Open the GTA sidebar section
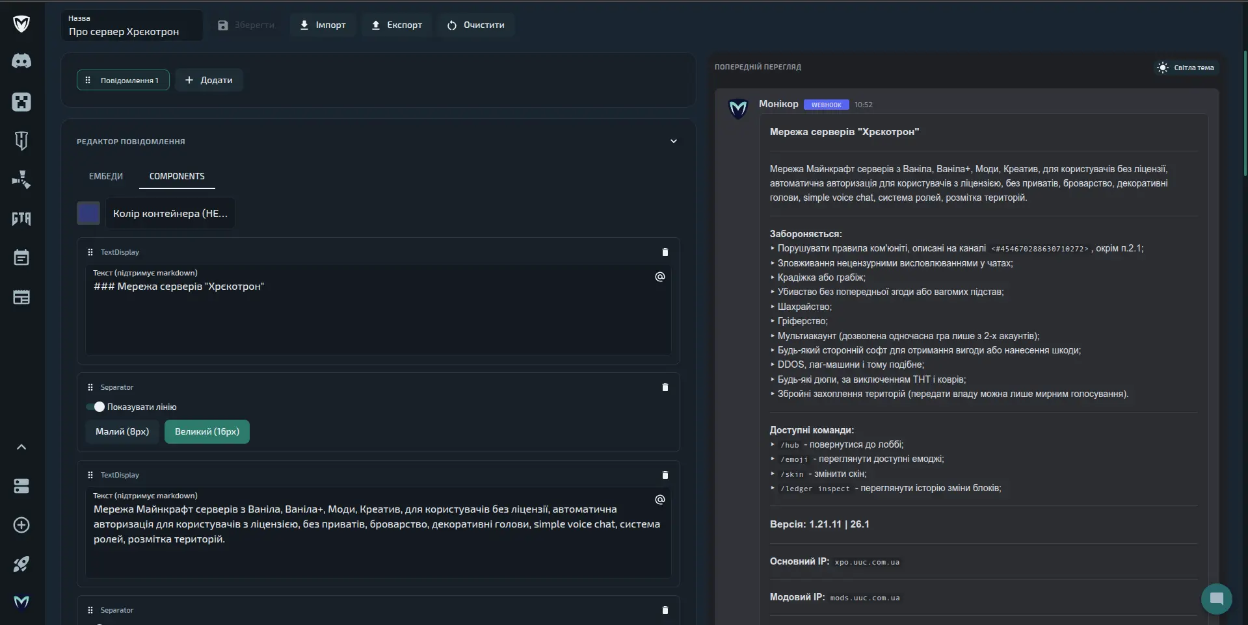The width and height of the screenshot is (1248, 625). tap(21, 218)
